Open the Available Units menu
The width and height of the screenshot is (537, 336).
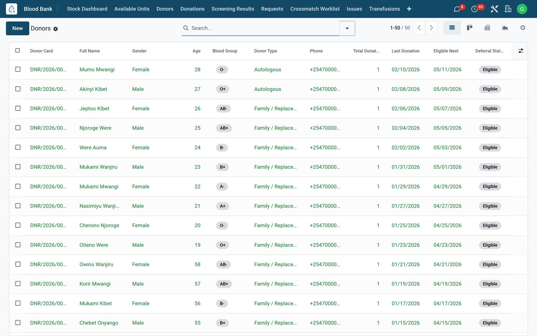pos(132,9)
